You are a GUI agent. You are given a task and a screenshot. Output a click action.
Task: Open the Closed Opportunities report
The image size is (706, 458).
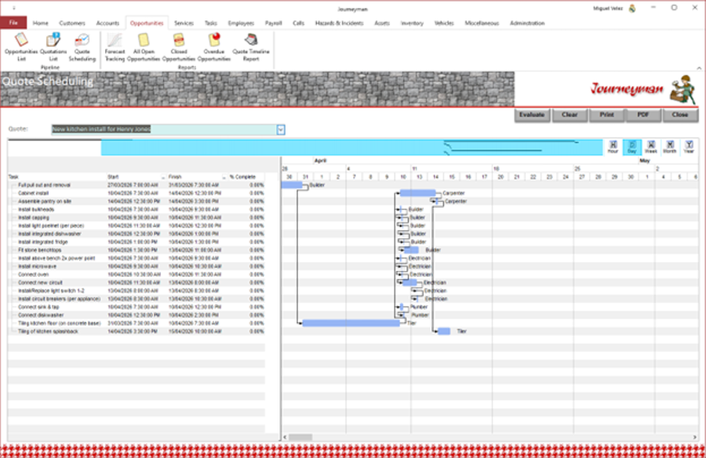(179, 47)
